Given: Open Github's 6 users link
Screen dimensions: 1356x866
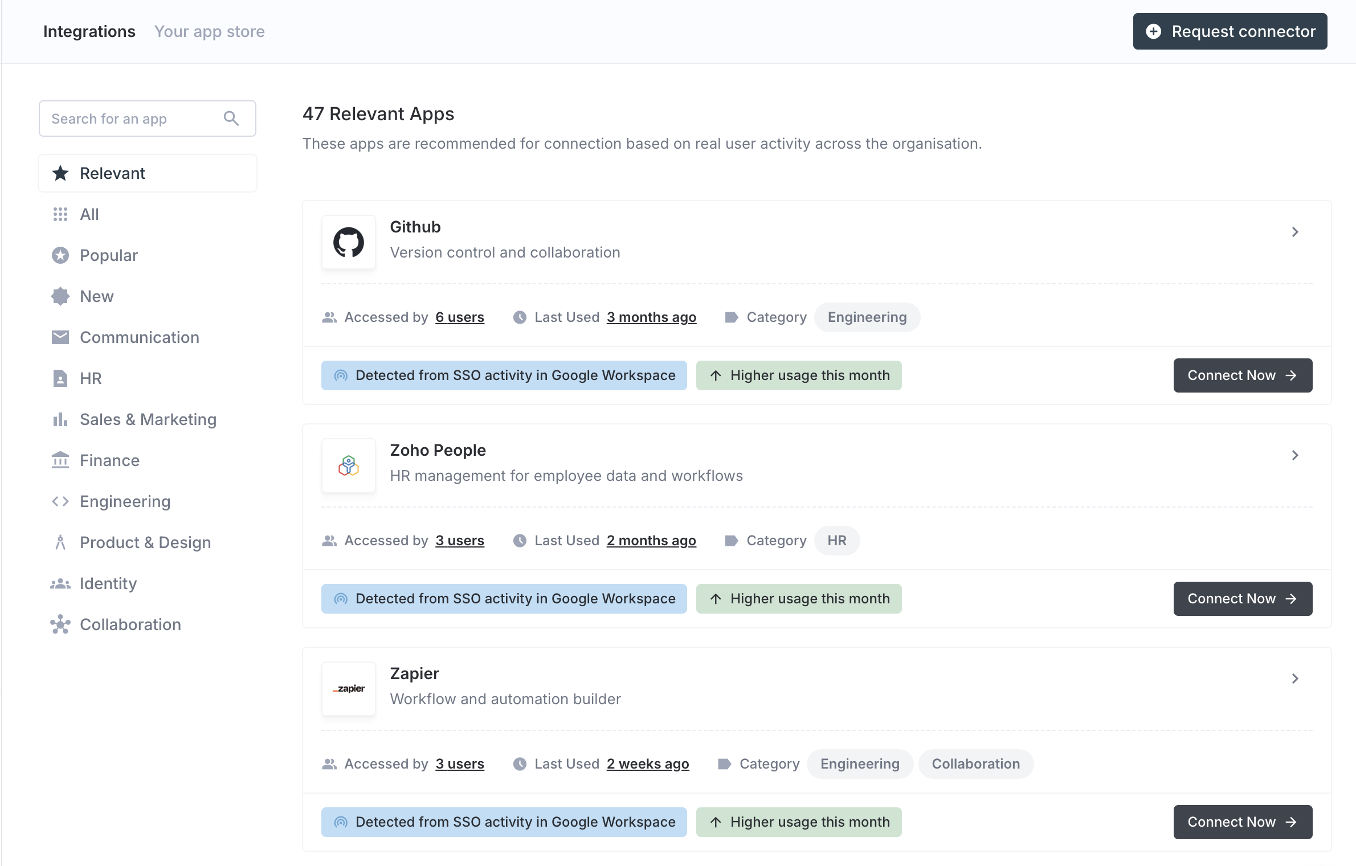Looking at the screenshot, I should (460, 317).
